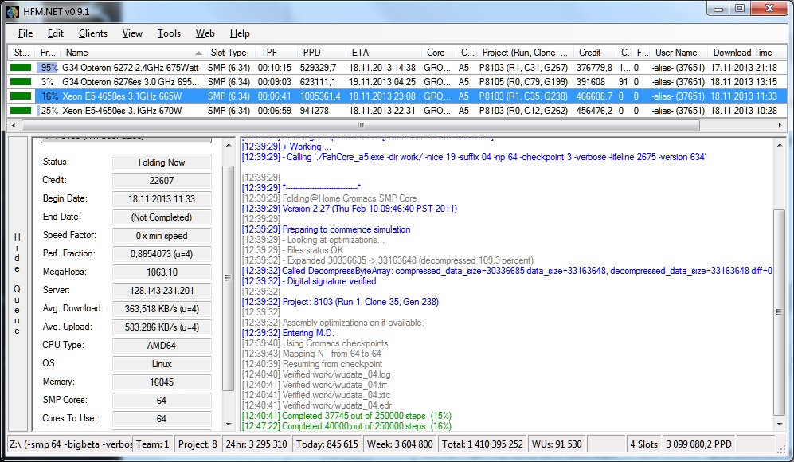This screenshot has width=794, height=462.
Task: Click the End Date field '(Not Completed)'
Action: pos(162,217)
